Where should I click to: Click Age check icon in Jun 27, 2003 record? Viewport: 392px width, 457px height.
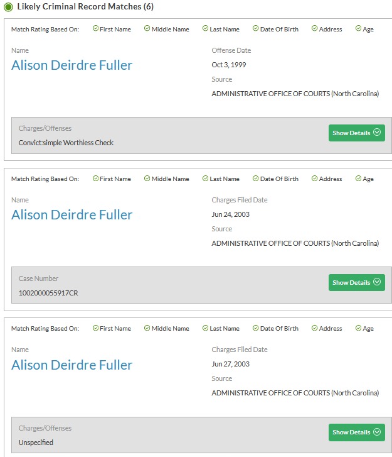point(358,328)
